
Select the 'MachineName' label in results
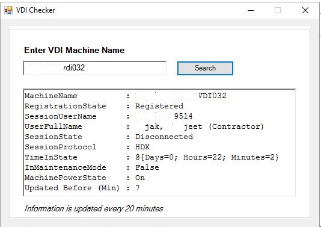(x=51, y=96)
